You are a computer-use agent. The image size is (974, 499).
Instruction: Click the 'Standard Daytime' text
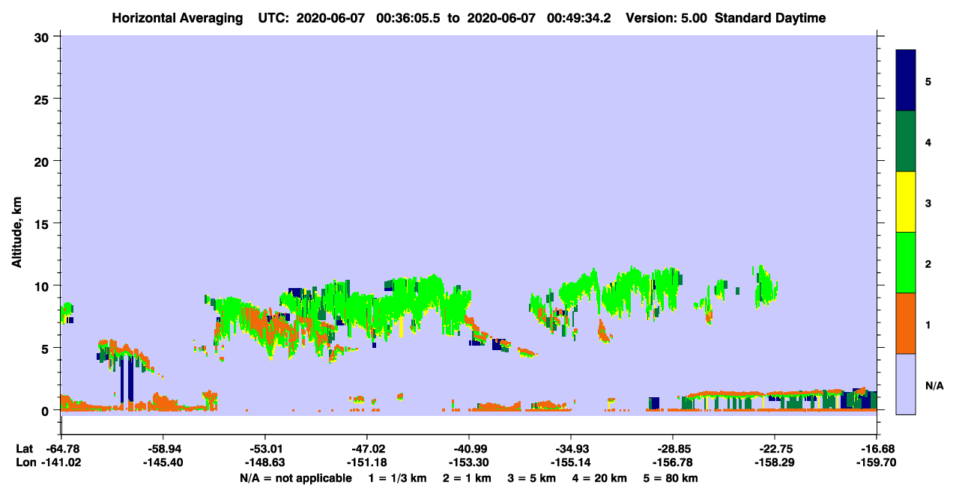[x=770, y=18]
